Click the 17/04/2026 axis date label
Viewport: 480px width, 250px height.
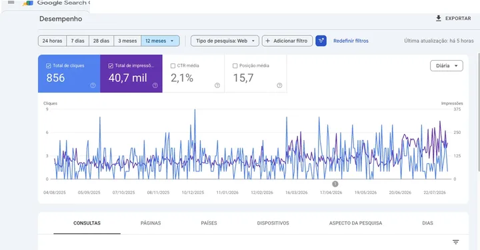[x=331, y=193]
